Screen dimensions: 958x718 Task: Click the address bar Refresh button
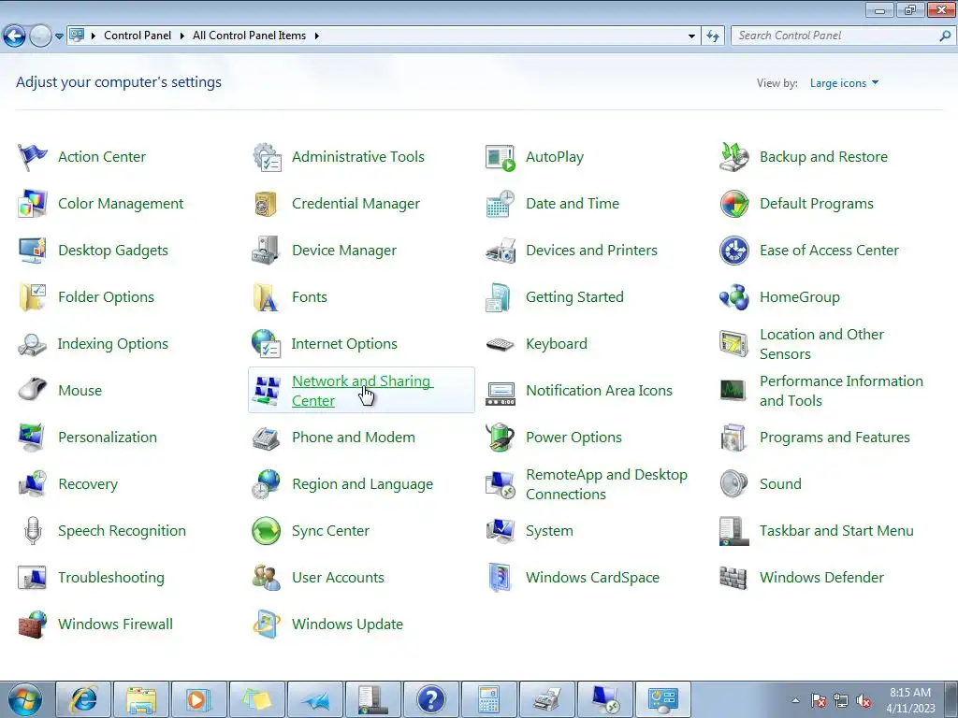712,36
